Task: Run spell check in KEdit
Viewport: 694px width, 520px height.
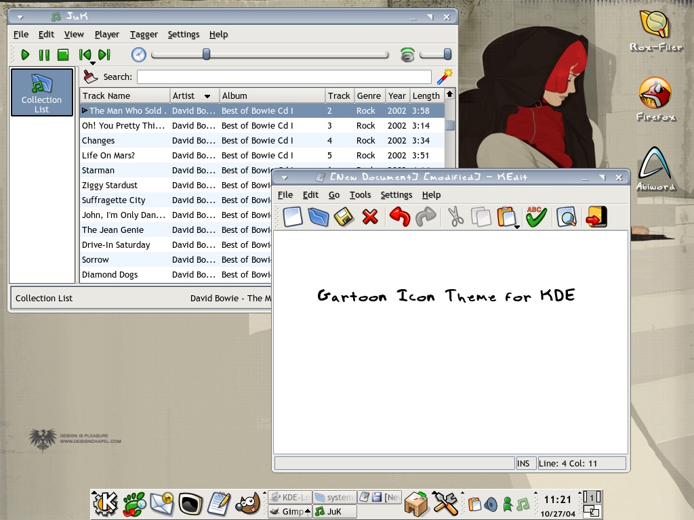Action: click(x=536, y=217)
